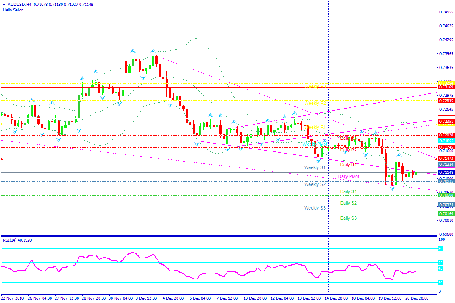Select the Weekly S2 level label
The width and height of the screenshot is (455, 303).
pyautogui.click(x=315, y=184)
